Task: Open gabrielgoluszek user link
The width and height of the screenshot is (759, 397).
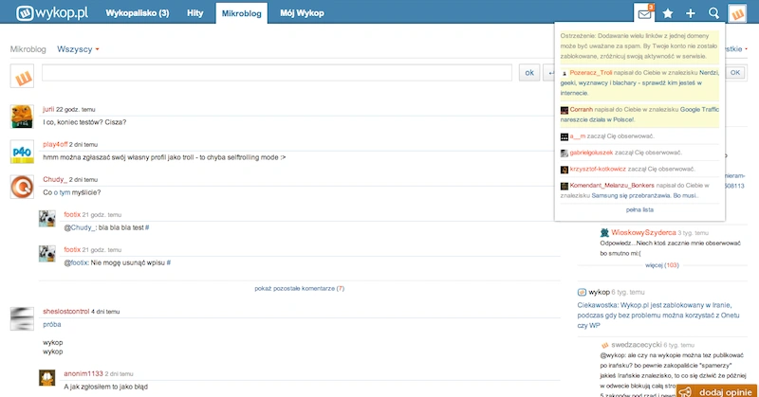Action: pyautogui.click(x=591, y=153)
